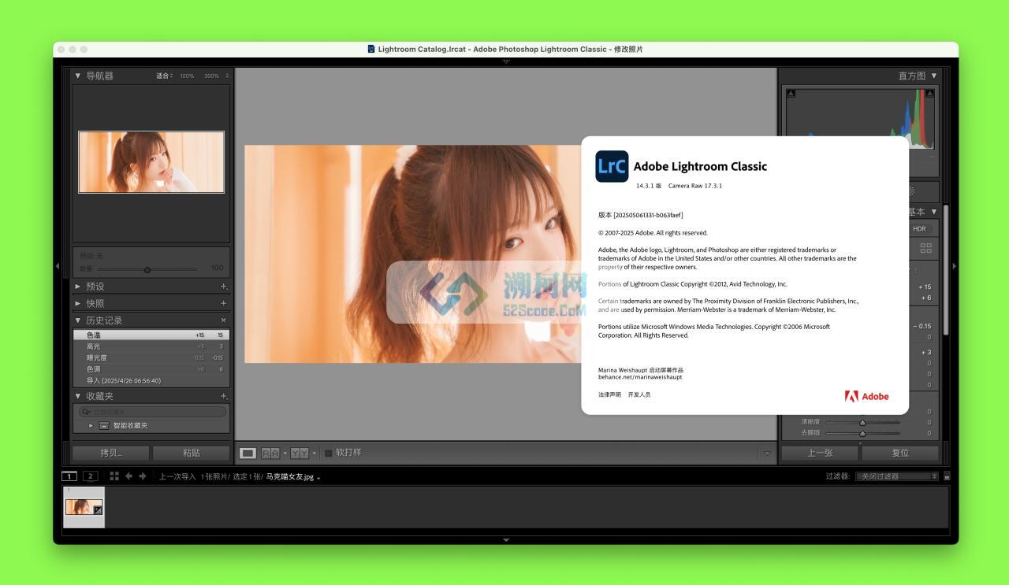1009x585 pixels.
Task: Open 开发人员 link in About dialog
Action: click(639, 395)
